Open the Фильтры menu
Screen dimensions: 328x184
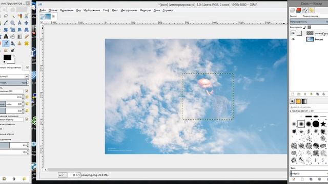(145, 10)
